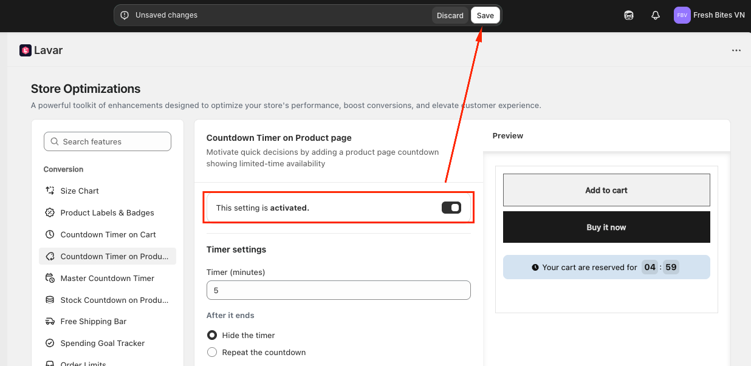Select the Repeat the countdown radio option
751x366 pixels.
tap(212, 352)
